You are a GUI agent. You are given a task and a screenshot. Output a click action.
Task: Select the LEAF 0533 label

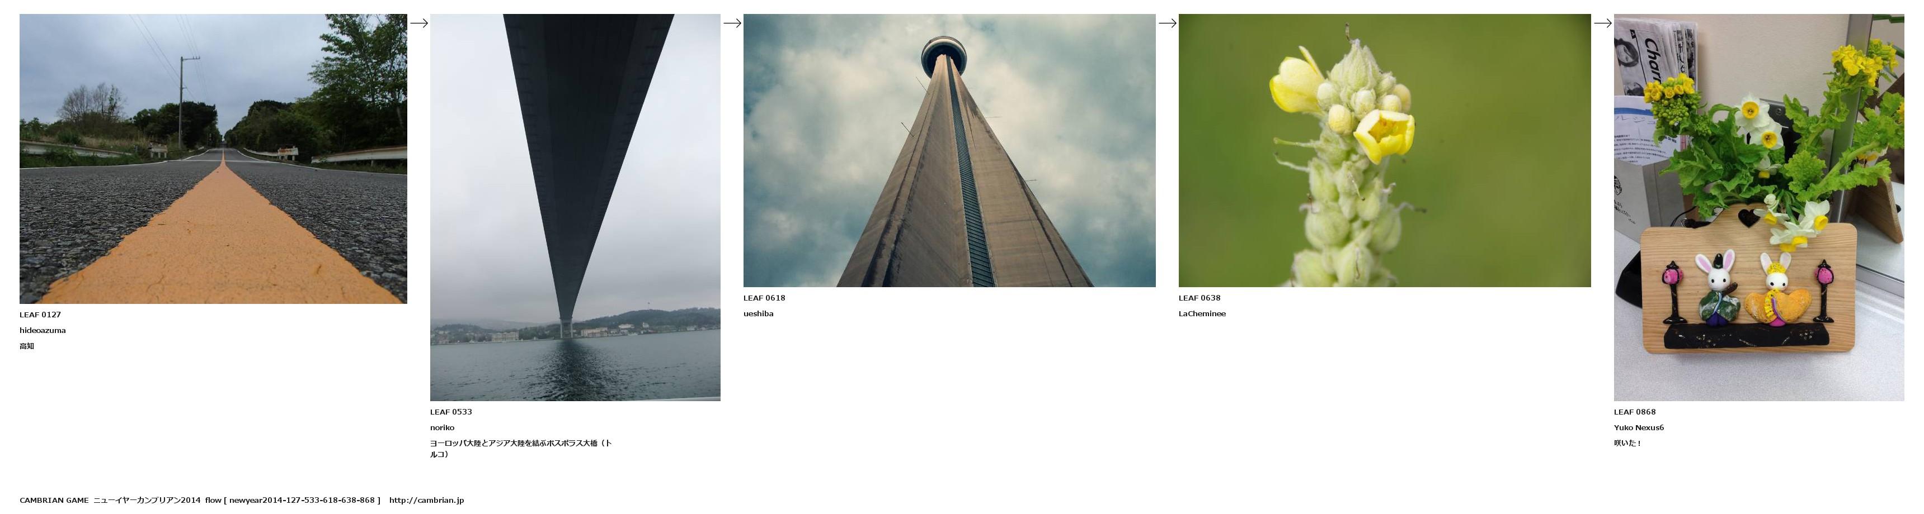(x=450, y=412)
